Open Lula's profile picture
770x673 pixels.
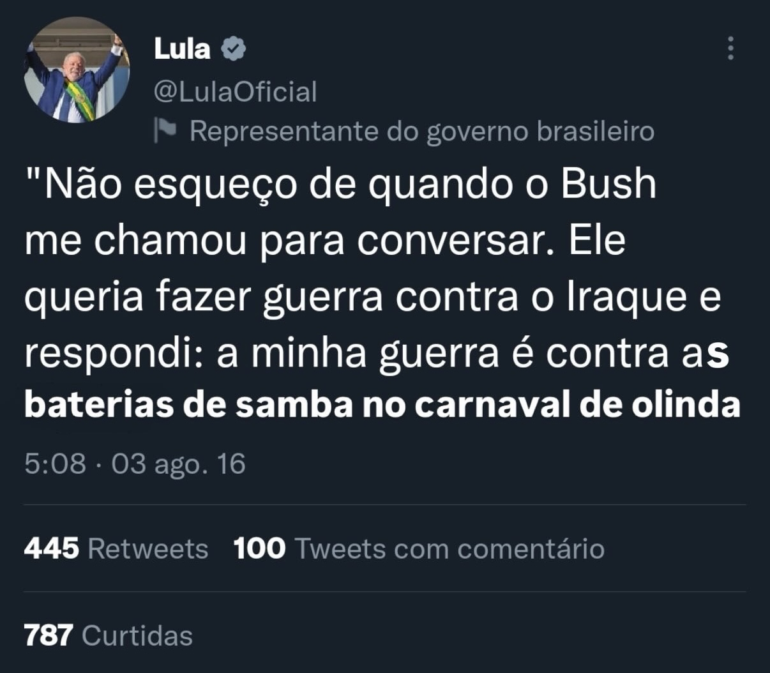pyautogui.click(x=76, y=70)
